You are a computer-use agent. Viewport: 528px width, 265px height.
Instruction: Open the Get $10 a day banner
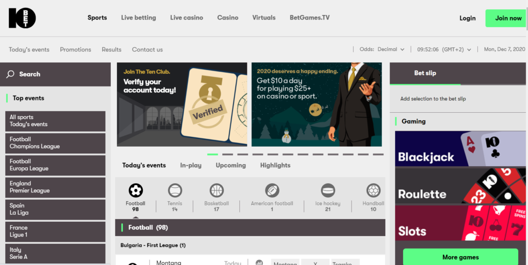click(x=317, y=104)
